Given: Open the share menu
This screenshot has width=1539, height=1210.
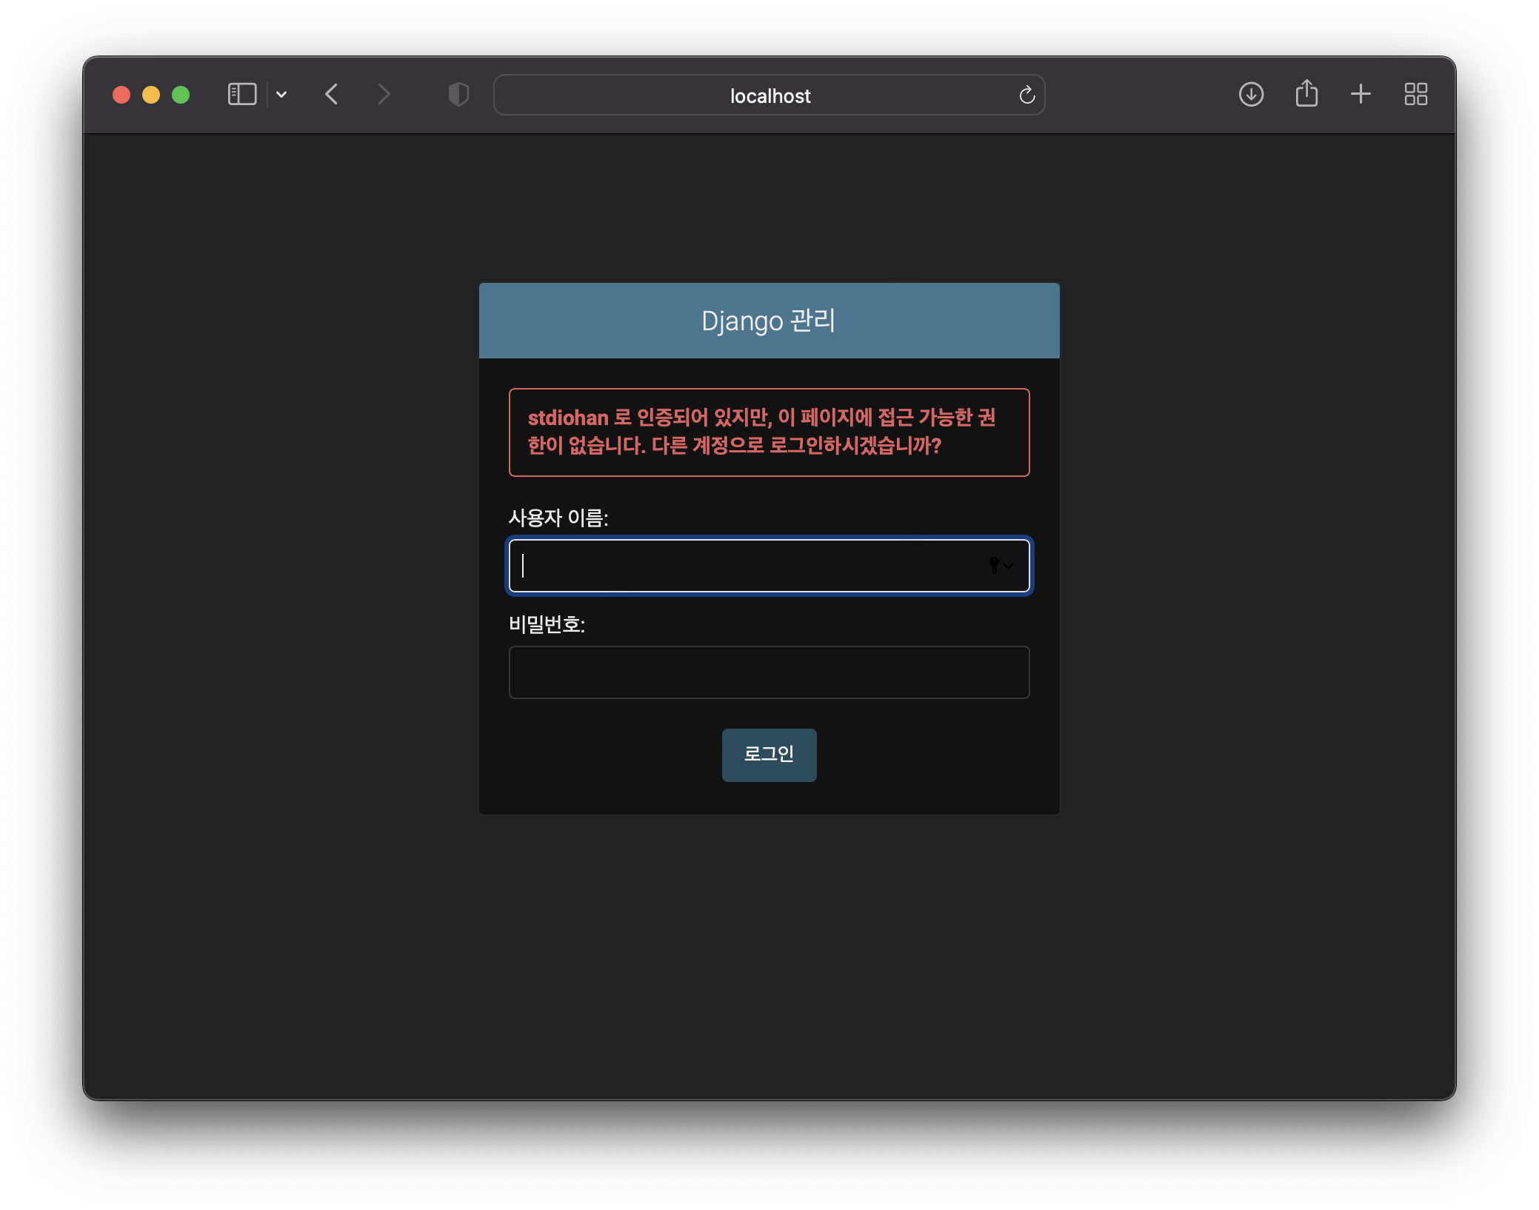Looking at the screenshot, I should click(1306, 94).
